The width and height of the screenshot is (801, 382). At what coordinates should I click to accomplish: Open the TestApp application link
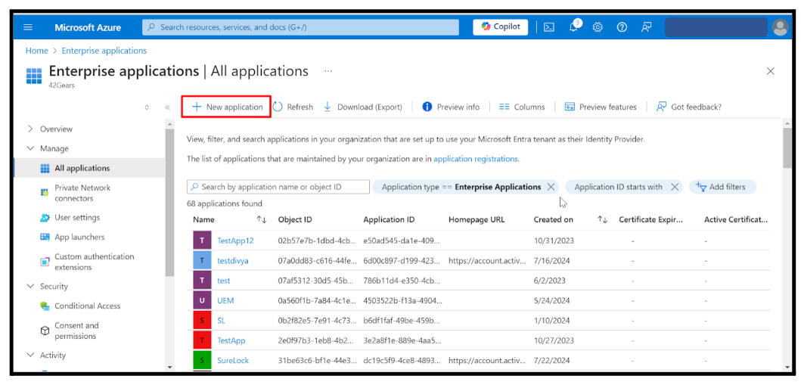pyautogui.click(x=231, y=340)
